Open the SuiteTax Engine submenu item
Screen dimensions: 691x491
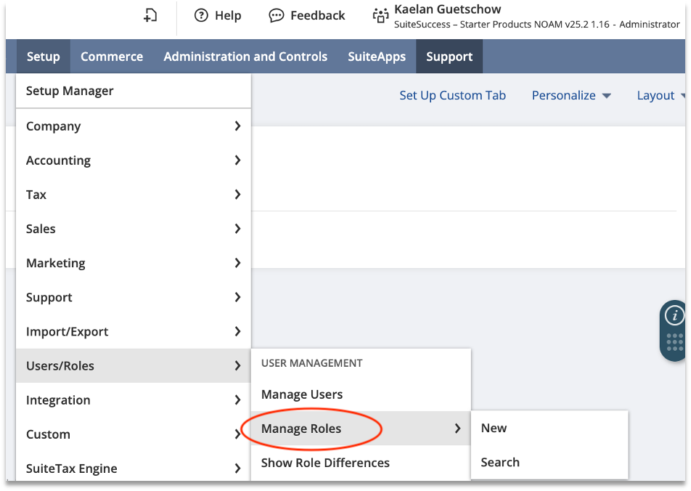(134, 468)
